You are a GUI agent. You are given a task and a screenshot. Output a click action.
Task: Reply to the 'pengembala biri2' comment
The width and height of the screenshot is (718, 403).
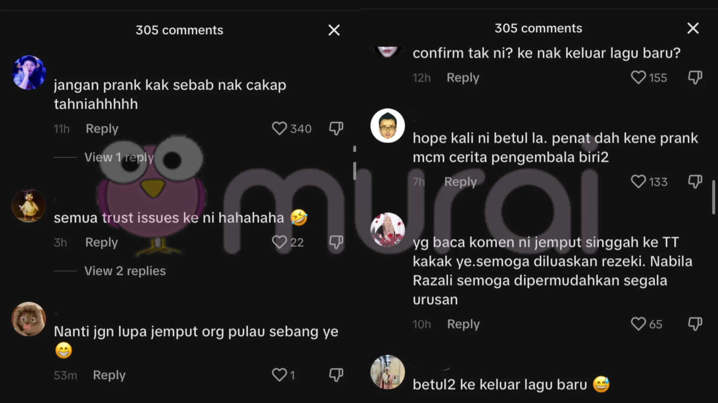[x=460, y=182]
